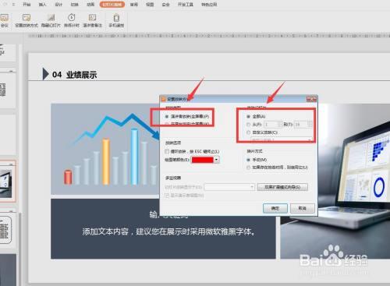Click the dialog's title bar app icon
The width and height of the screenshot is (390, 286).
click(163, 99)
